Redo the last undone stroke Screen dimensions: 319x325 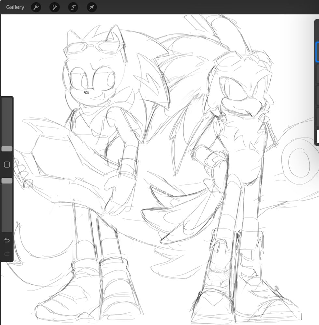point(7,254)
